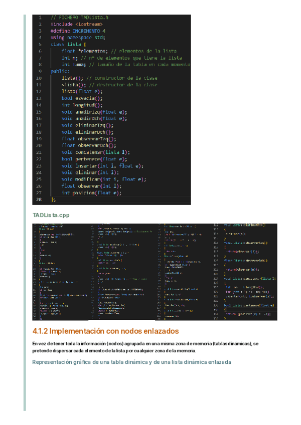The height and width of the screenshot is (425, 301).
Task: Click code line "bool esvacia();"
Action: pyautogui.click(x=82, y=98)
